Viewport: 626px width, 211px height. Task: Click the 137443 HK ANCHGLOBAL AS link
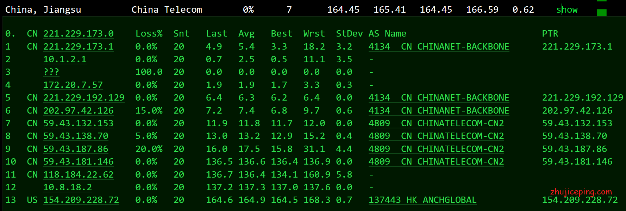pos(422,200)
